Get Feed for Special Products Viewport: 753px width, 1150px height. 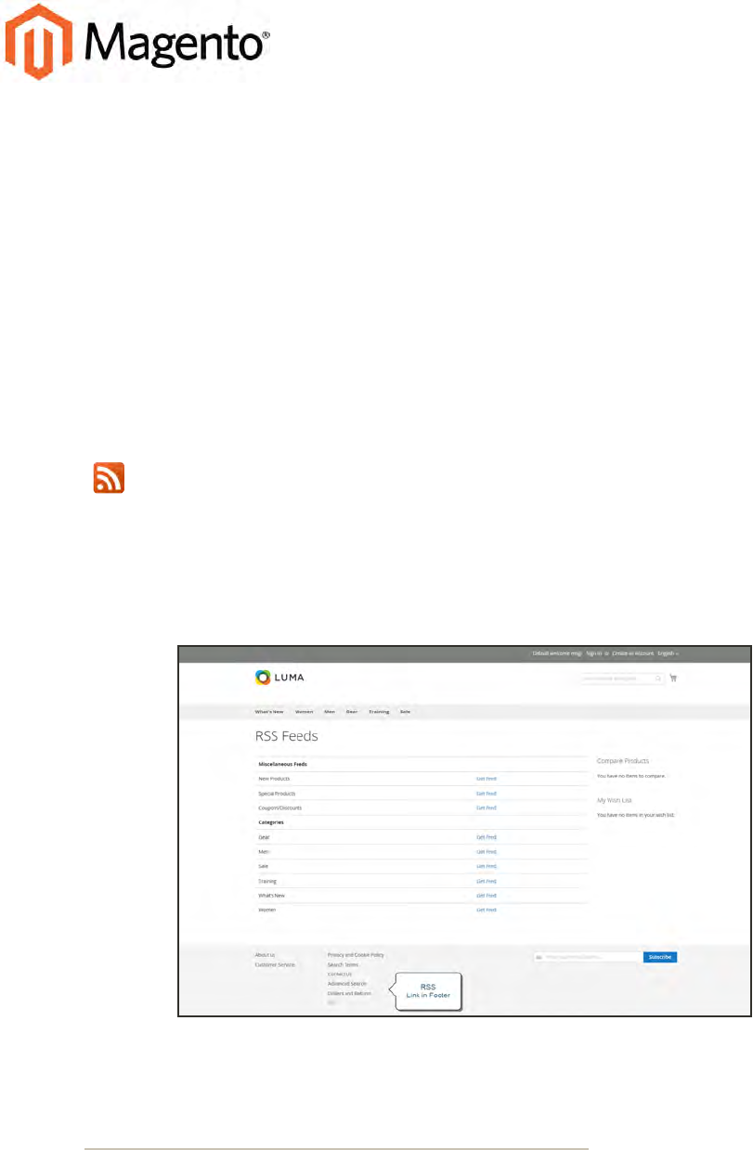point(487,794)
